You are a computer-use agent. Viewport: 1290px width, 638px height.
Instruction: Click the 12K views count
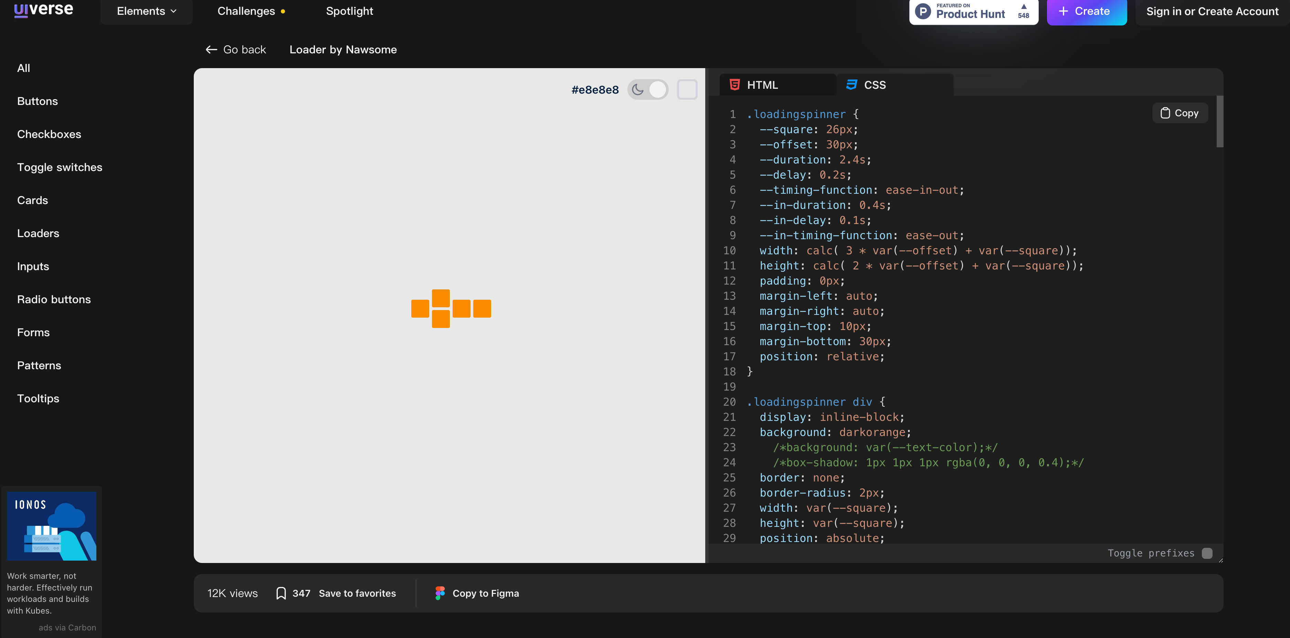pyautogui.click(x=232, y=593)
